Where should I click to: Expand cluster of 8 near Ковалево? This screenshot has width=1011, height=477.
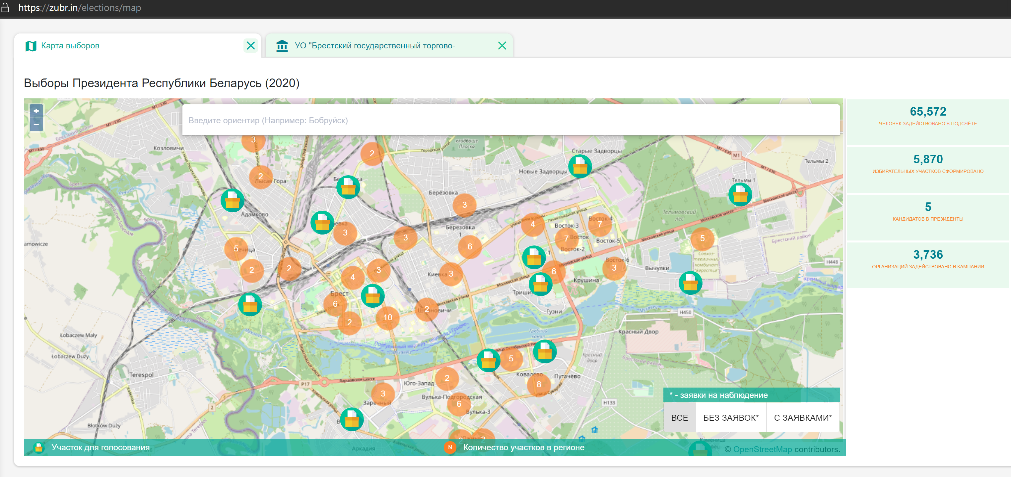tap(539, 384)
